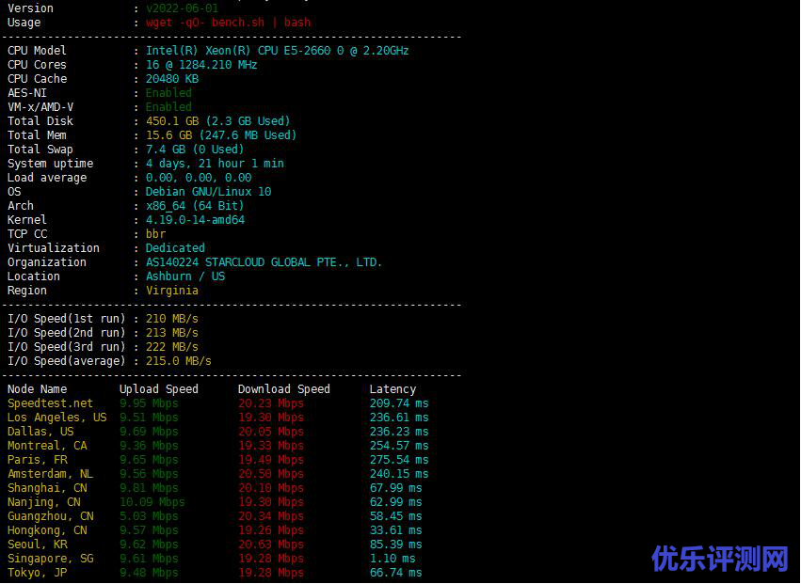Click the wget bench.sh usage command

[229, 23]
